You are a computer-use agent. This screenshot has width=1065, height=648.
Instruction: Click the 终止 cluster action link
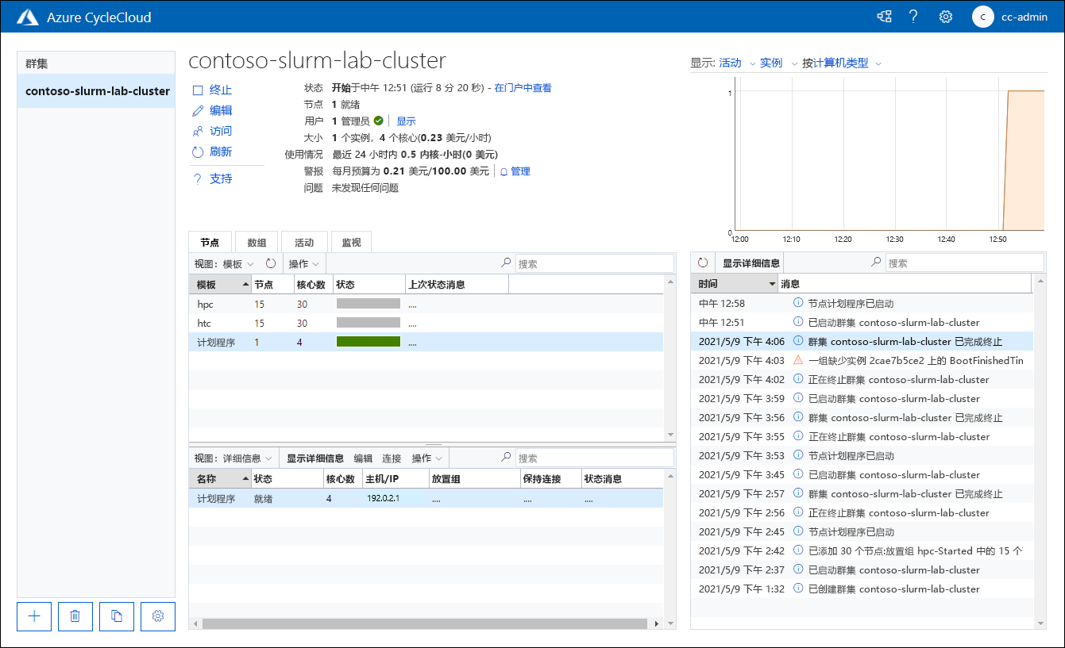(x=213, y=90)
